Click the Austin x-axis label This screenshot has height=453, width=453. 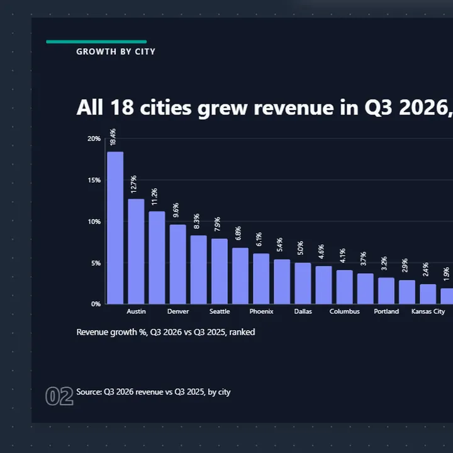click(136, 311)
